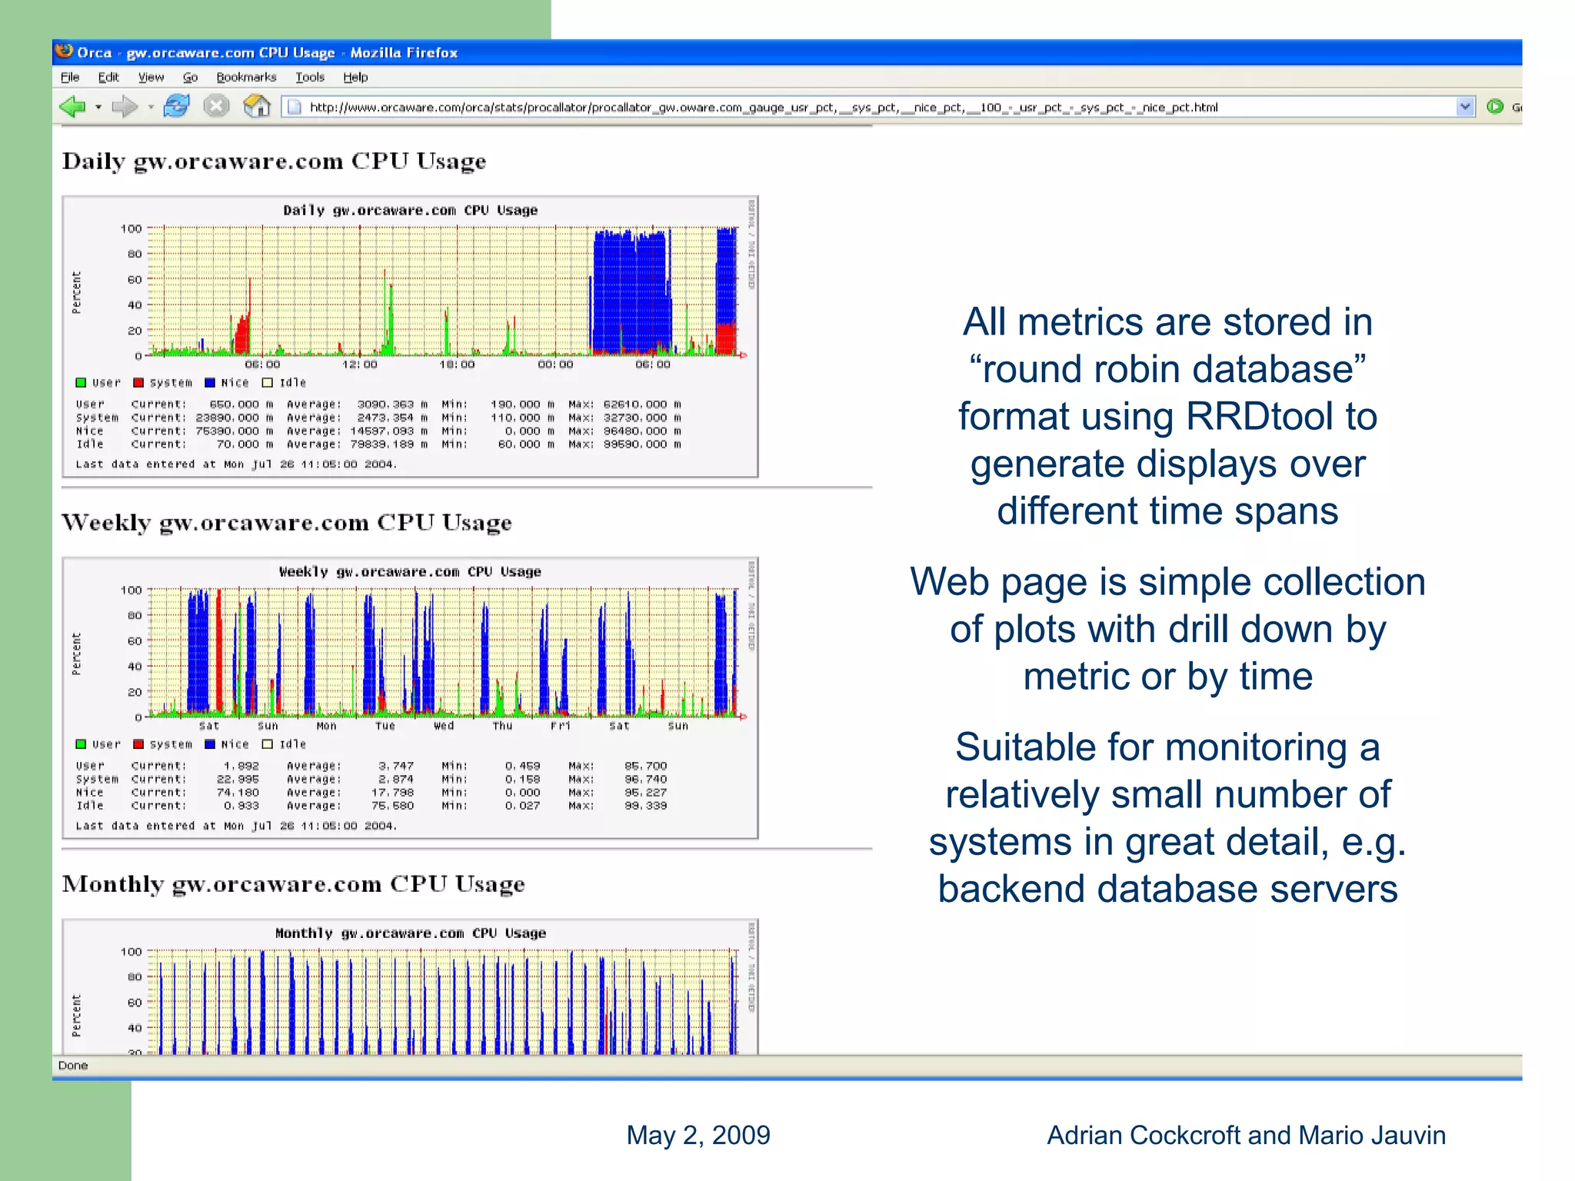The height and width of the screenshot is (1181, 1575).
Task: Open the Back button history dropdown arrow
Action: pos(98,107)
